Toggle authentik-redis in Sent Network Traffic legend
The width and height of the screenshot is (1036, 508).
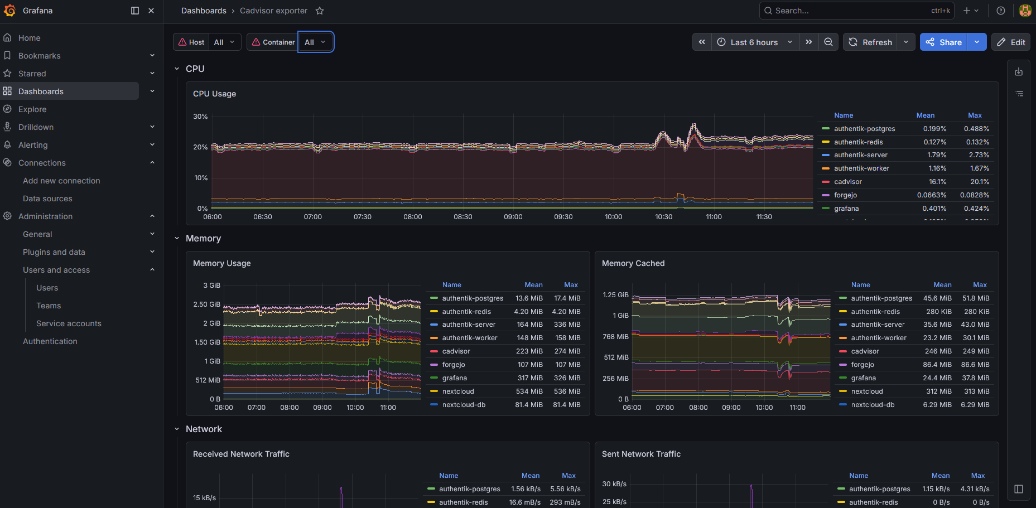pos(874,502)
